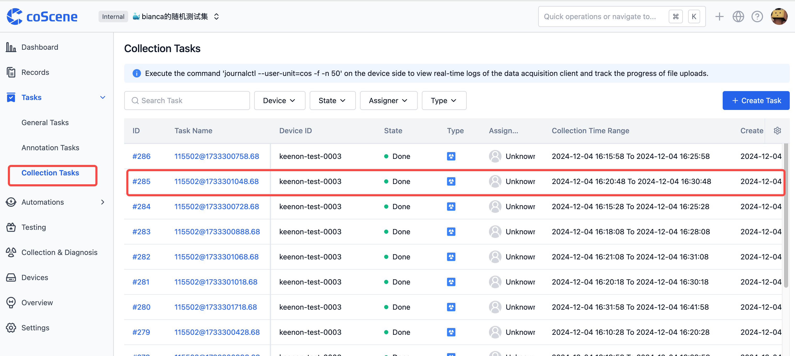The height and width of the screenshot is (356, 795).
Task: Click the Automations sidebar icon
Action: [11, 202]
